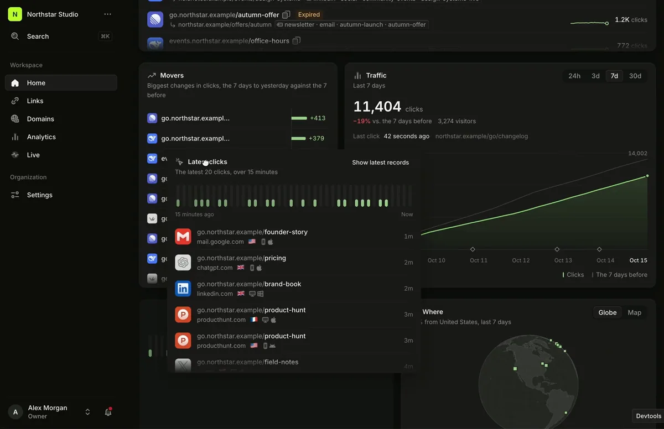Click The 7 days before legend entry

pos(619,275)
